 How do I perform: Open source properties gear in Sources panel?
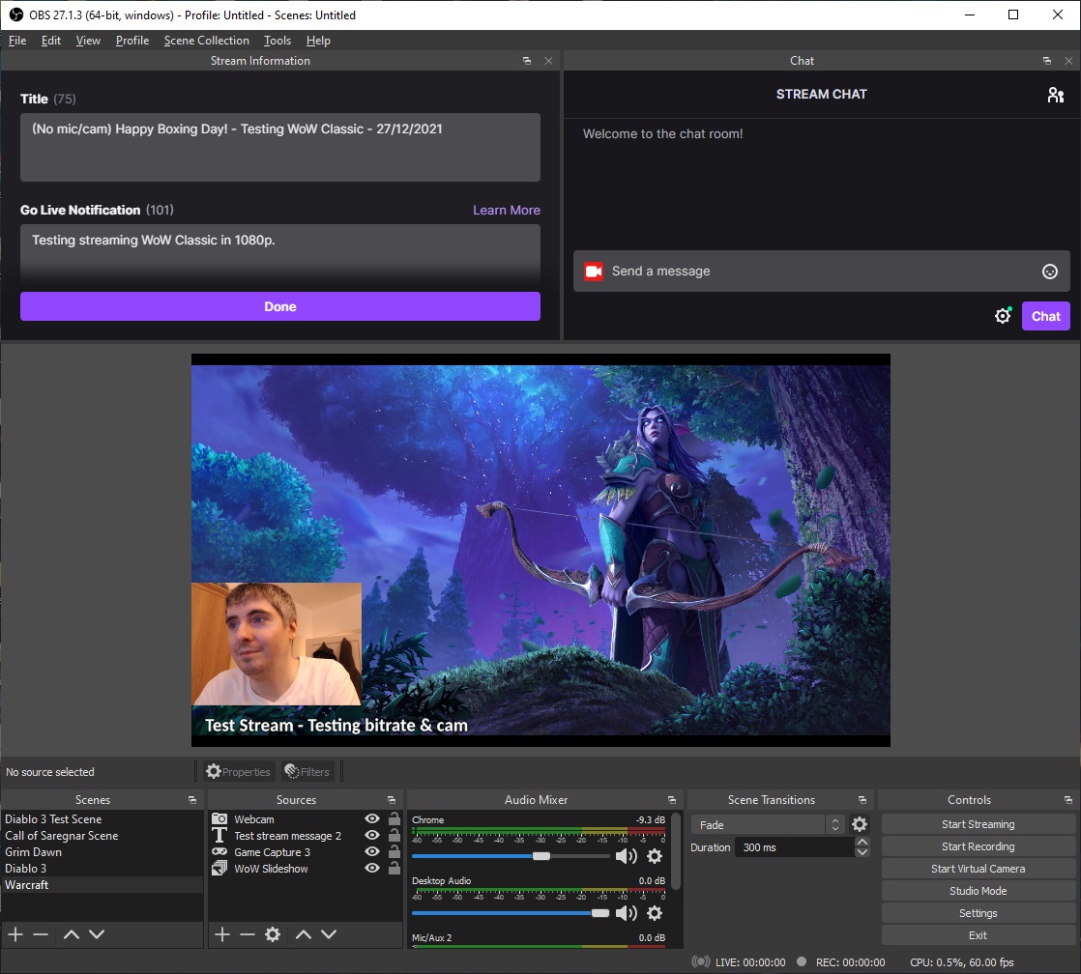coord(273,934)
